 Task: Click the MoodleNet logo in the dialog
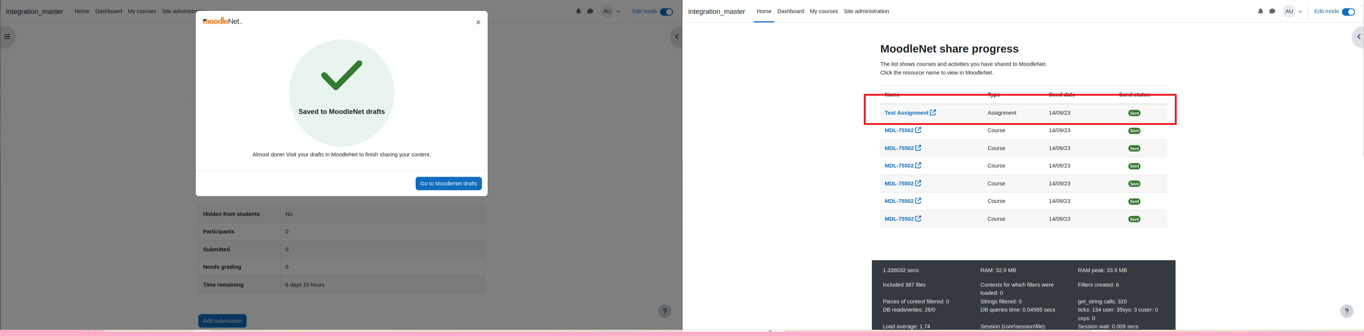tap(222, 21)
